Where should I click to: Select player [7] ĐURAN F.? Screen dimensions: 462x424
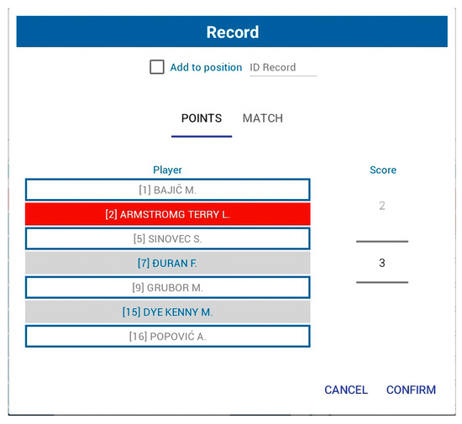[168, 263]
